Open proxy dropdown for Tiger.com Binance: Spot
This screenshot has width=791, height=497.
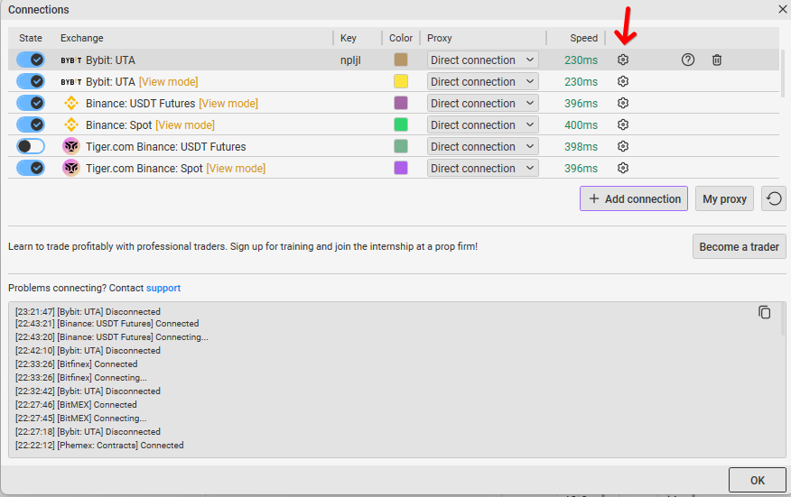(x=483, y=169)
